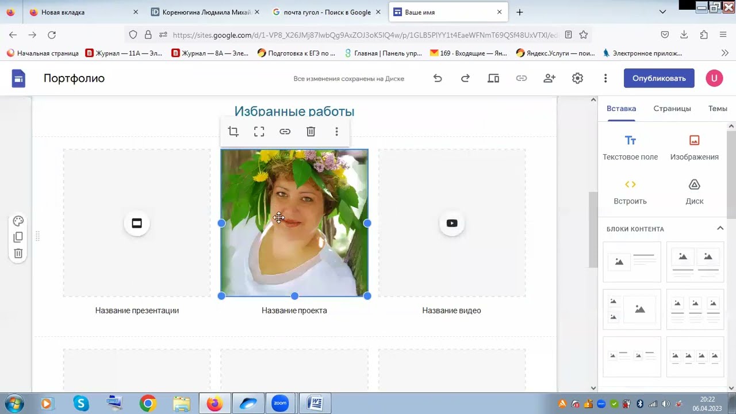The height and width of the screenshot is (414, 736).
Task: Open a new browser tab with plus
Action: point(520,12)
